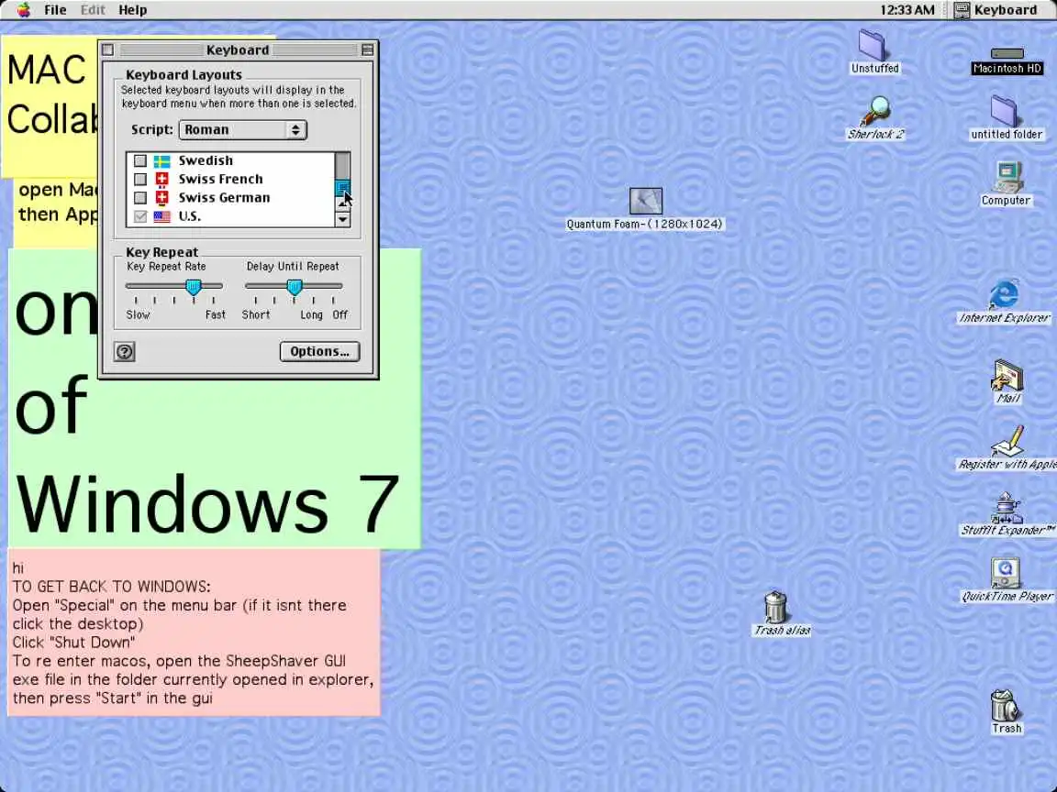Image resolution: width=1057 pixels, height=792 pixels.
Task: Toggle the U.S. layout checkbox
Action: pos(140,216)
